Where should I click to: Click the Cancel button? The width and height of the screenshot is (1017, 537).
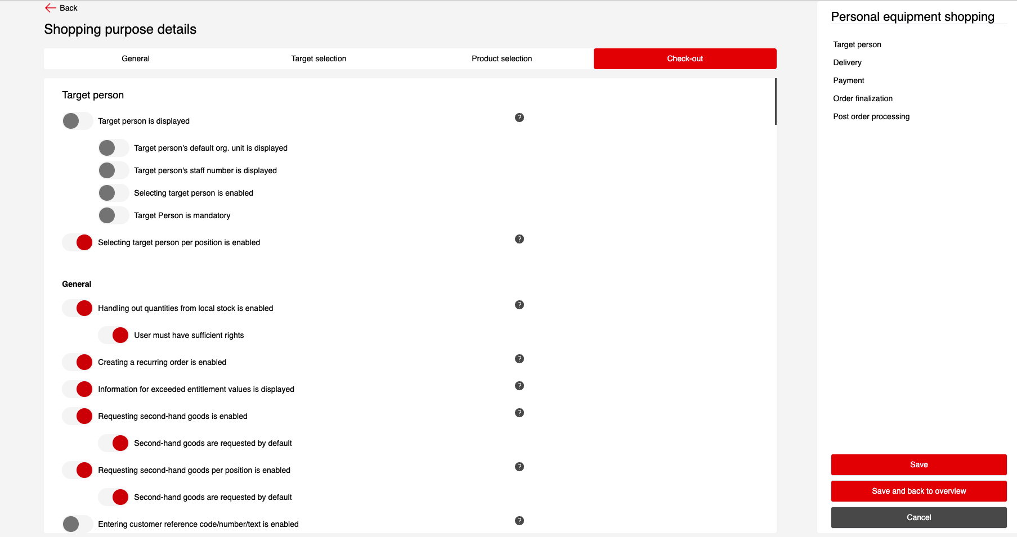(919, 517)
